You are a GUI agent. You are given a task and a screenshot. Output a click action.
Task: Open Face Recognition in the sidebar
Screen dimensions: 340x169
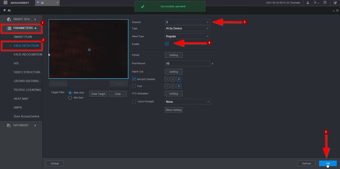pos(28,55)
